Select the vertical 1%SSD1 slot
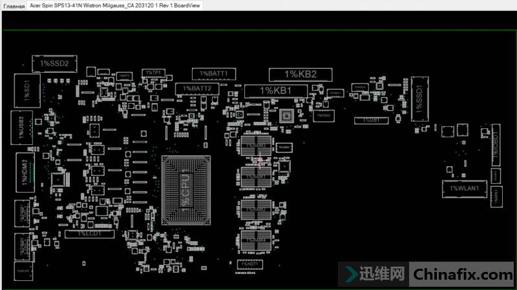 pyautogui.click(x=419, y=99)
